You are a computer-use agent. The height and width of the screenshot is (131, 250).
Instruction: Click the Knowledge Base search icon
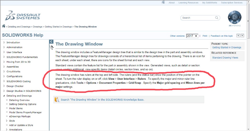[57, 100]
